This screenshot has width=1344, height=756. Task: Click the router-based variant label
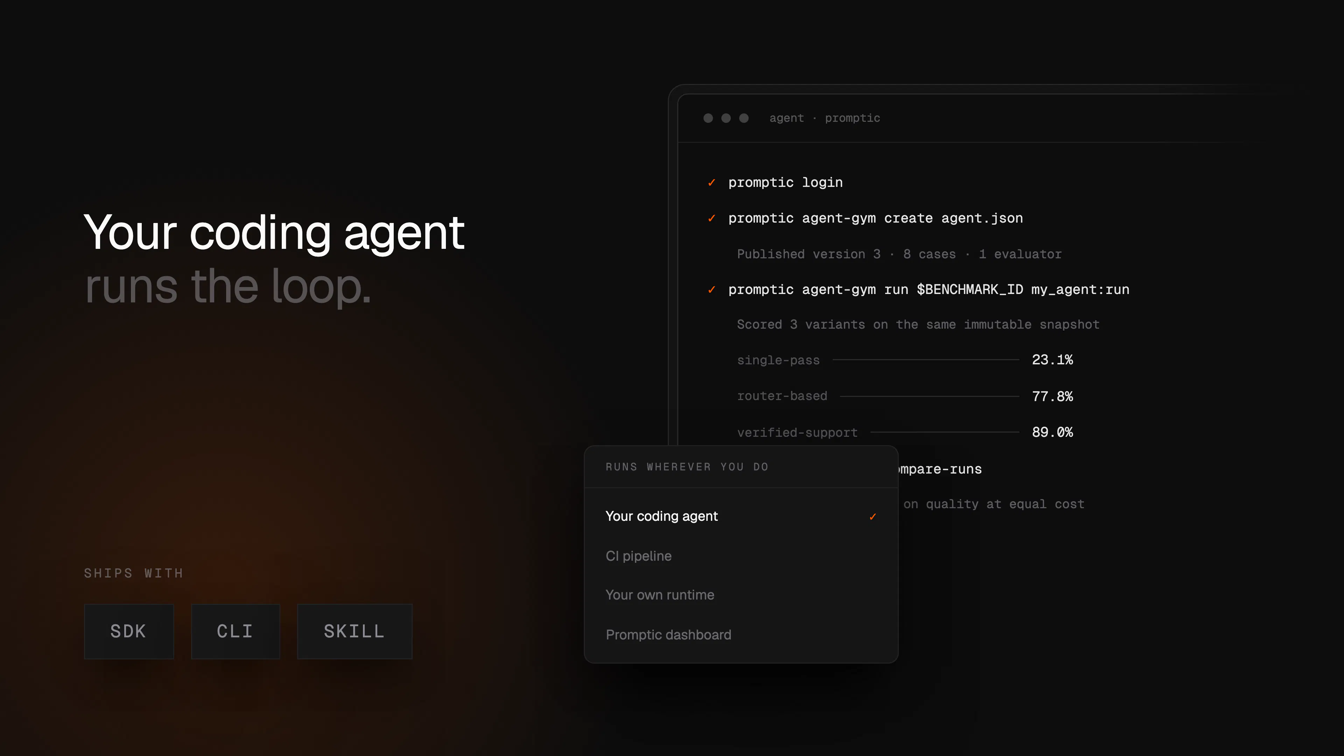pos(782,396)
